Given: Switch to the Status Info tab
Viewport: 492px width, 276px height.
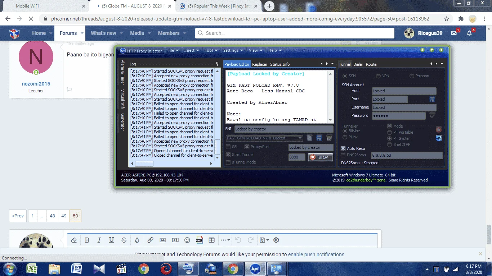Looking at the screenshot, I should point(280,64).
